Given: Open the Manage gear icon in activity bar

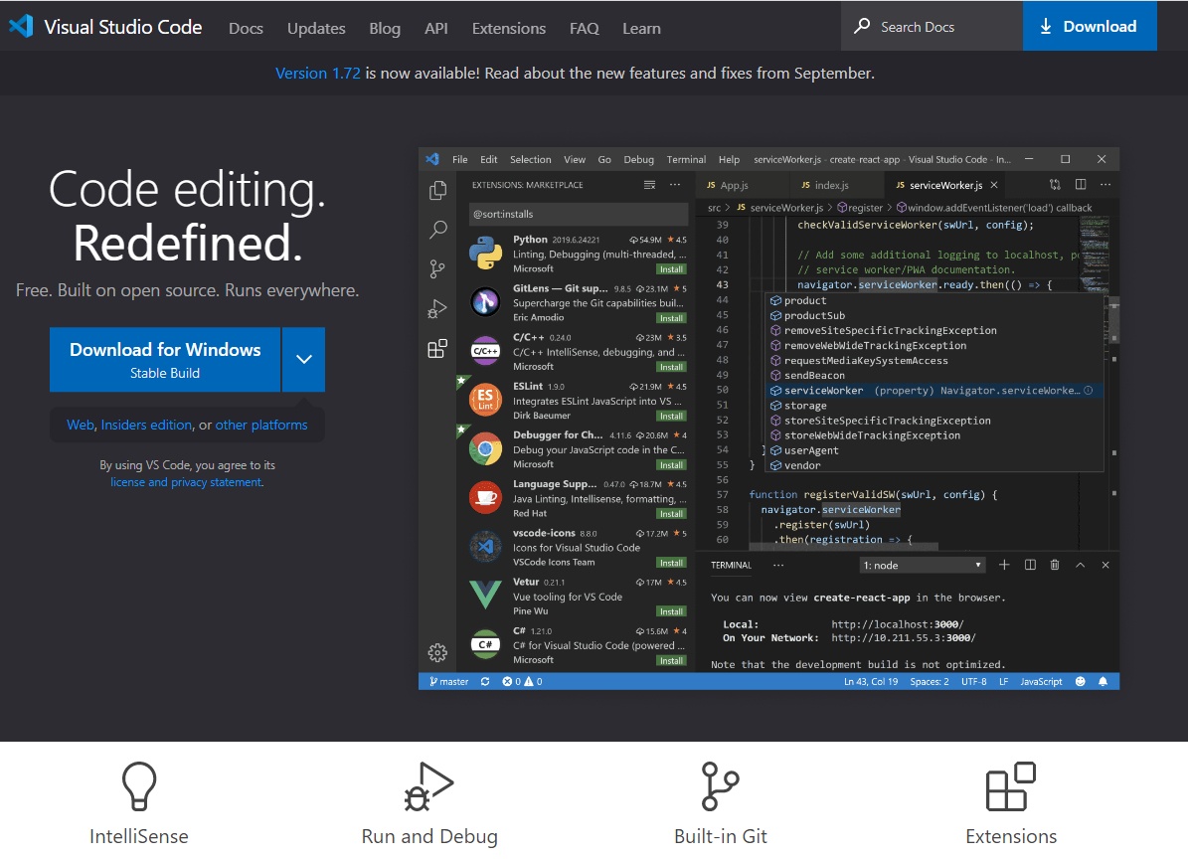Looking at the screenshot, I should (x=438, y=652).
